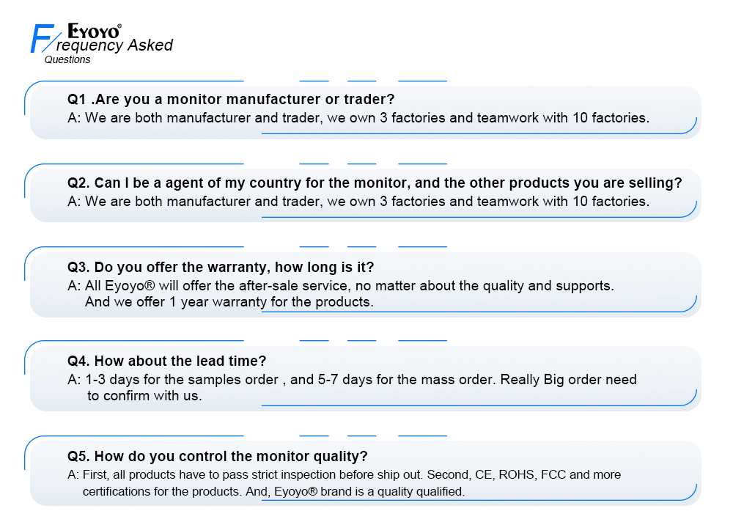The height and width of the screenshot is (522, 733).
Task: Select the Q3 warranty question heading
Action: (221, 268)
